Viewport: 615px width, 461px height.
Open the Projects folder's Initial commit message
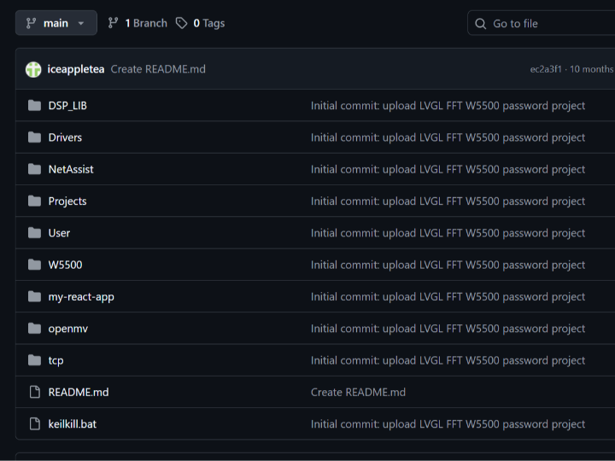pos(448,201)
